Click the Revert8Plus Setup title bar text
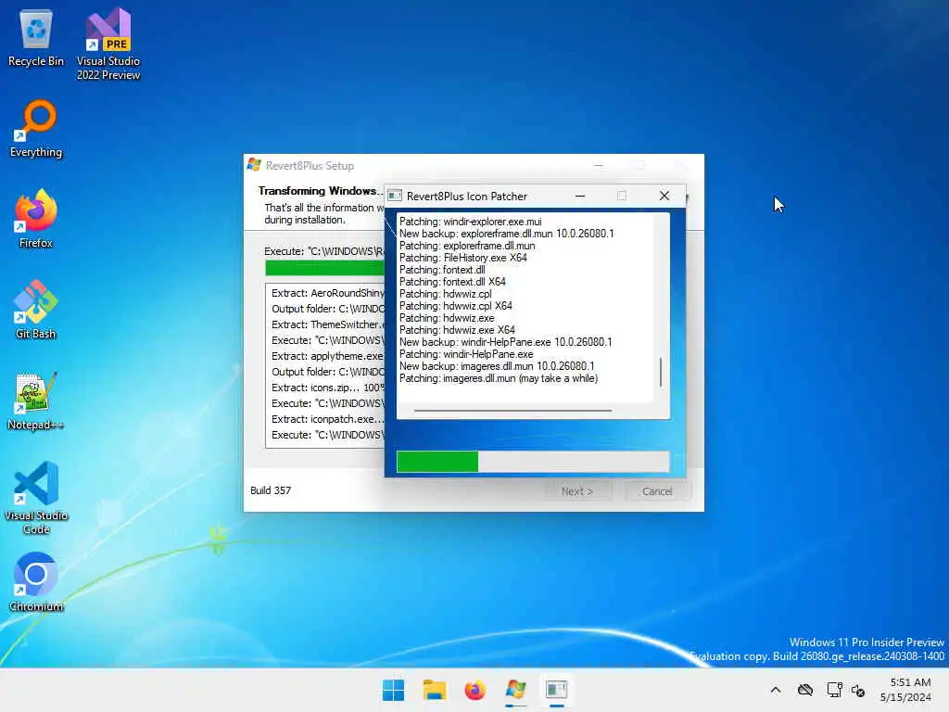This screenshot has width=949, height=712. point(310,165)
